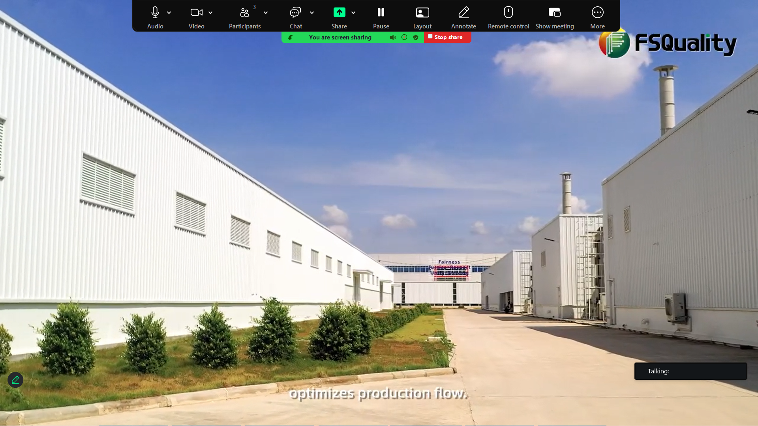Open the More menu
Image resolution: width=758 pixels, height=426 pixels.
coord(597,13)
